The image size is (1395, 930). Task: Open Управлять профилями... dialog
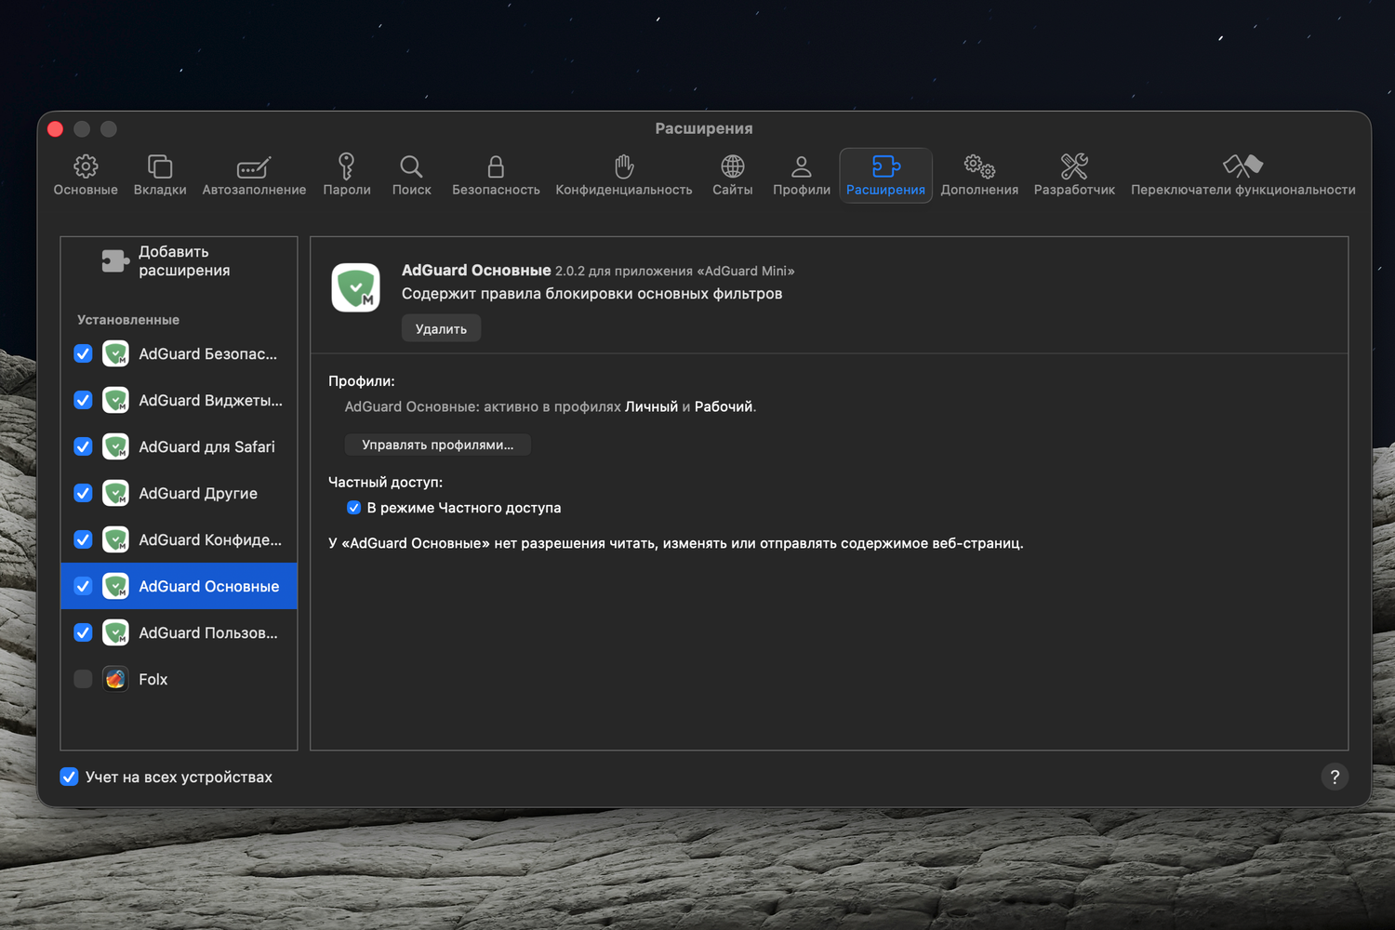pyautogui.click(x=437, y=445)
